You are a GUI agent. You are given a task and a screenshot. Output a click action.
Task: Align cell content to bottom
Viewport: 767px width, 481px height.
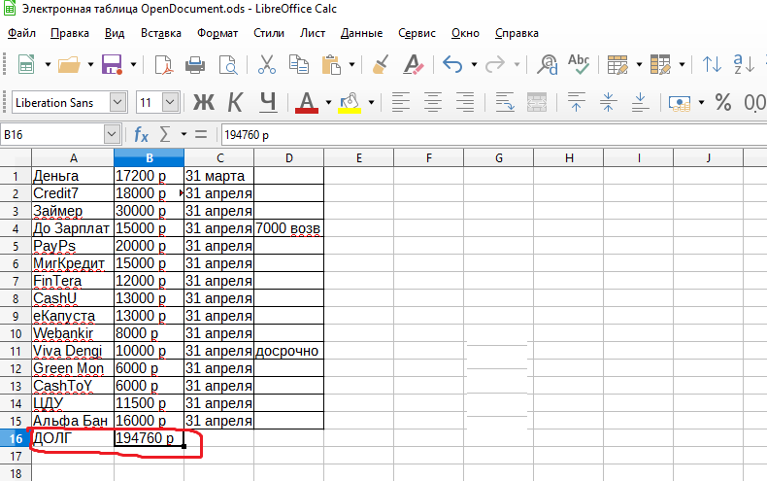640,103
